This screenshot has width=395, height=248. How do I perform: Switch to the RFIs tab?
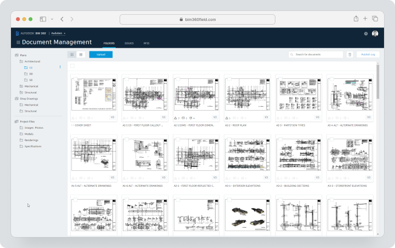tap(146, 43)
